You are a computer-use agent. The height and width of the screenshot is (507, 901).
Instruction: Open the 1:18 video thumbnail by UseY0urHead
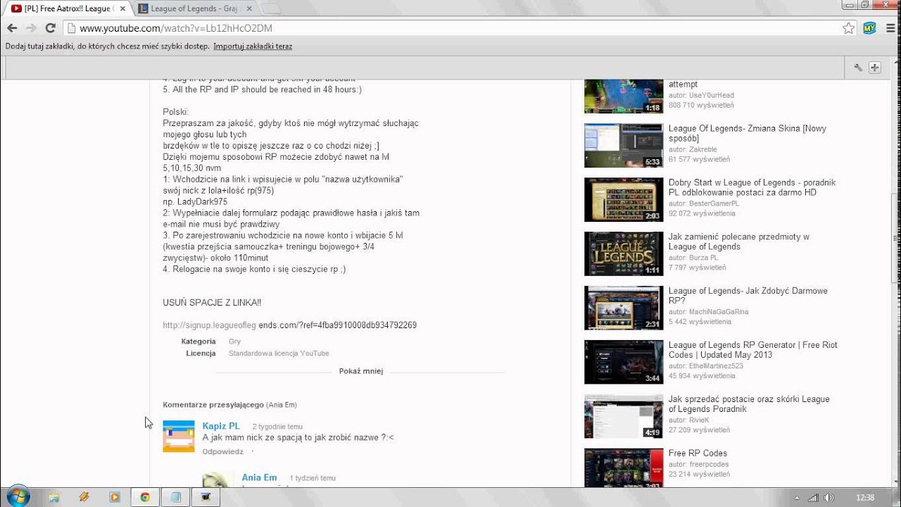pyautogui.click(x=624, y=96)
